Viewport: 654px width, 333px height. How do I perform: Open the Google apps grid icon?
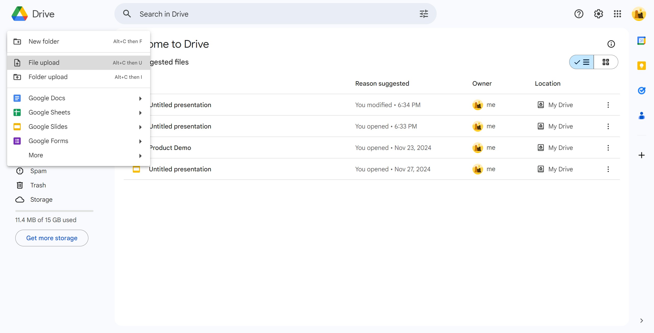pos(617,14)
